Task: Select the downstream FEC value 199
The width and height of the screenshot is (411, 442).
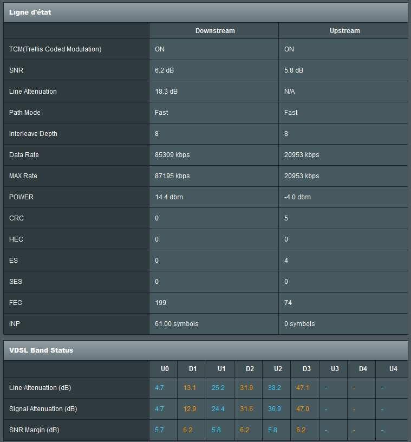Action: tap(161, 303)
